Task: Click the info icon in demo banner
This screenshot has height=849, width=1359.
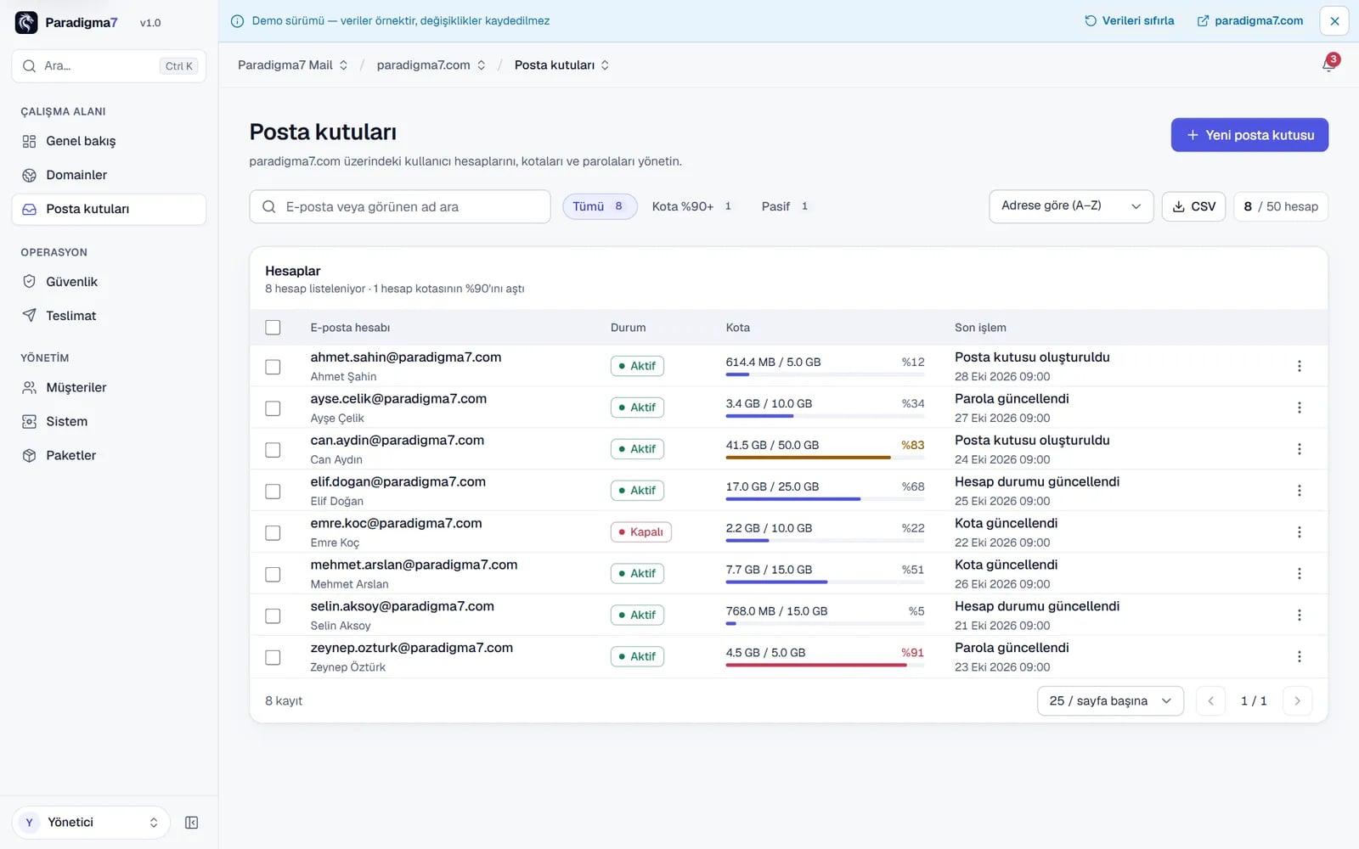Action: (x=238, y=21)
